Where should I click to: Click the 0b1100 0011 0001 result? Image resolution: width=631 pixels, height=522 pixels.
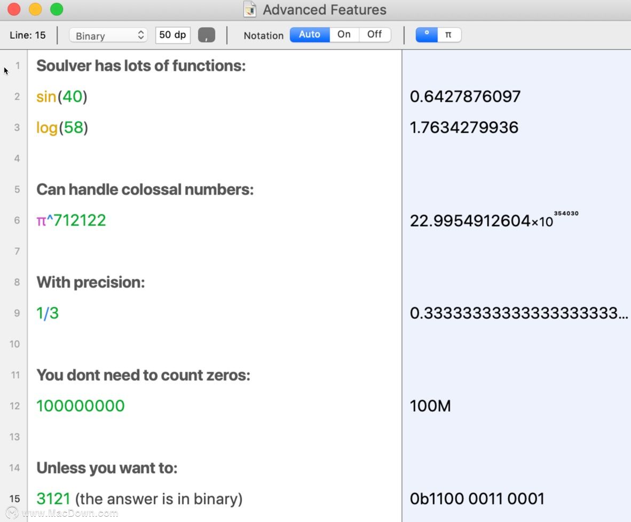coord(477,499)
